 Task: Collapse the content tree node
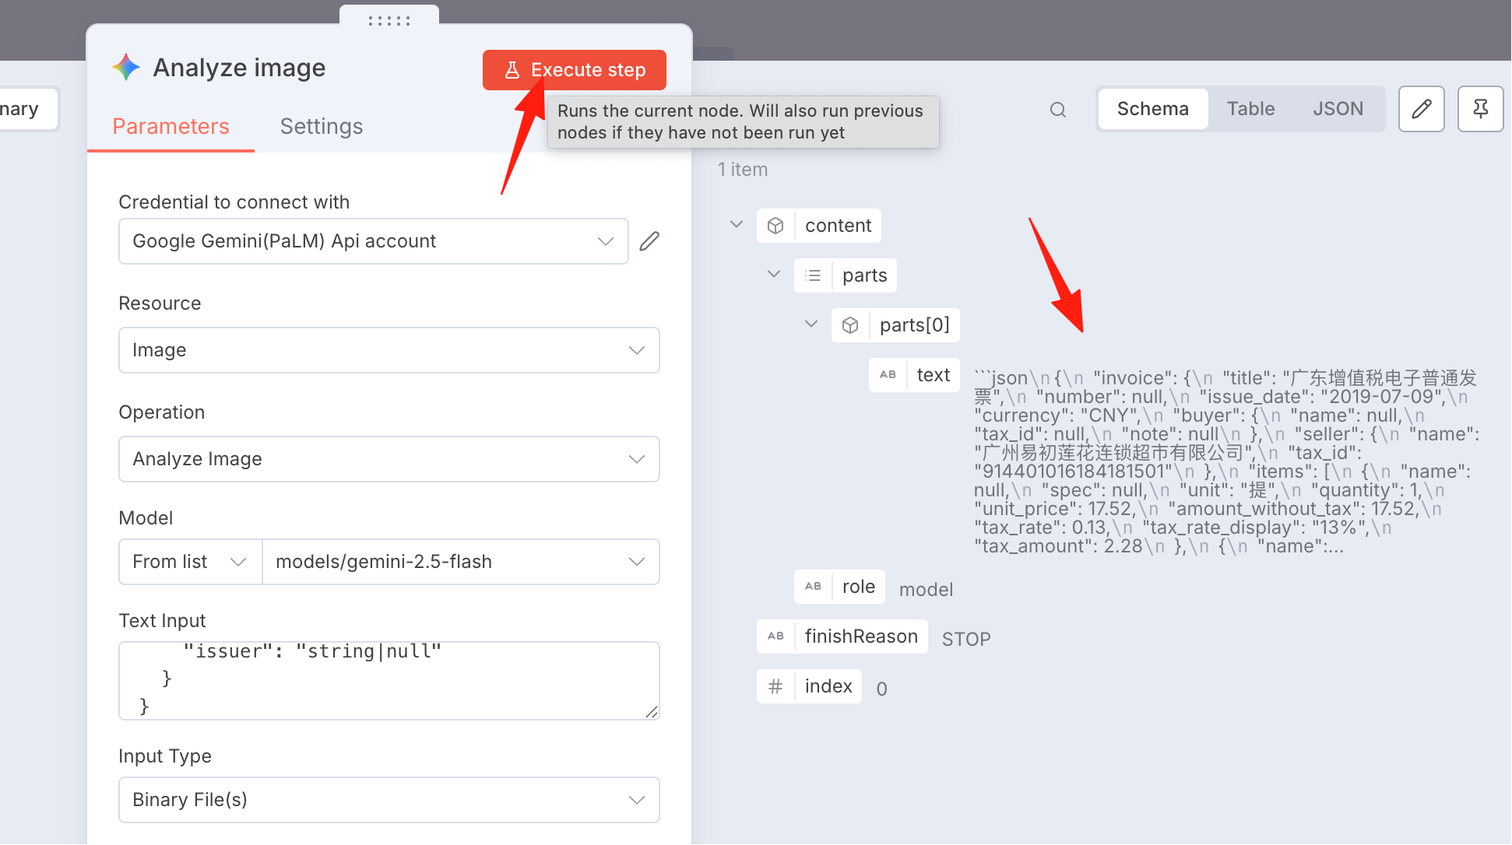737,225
